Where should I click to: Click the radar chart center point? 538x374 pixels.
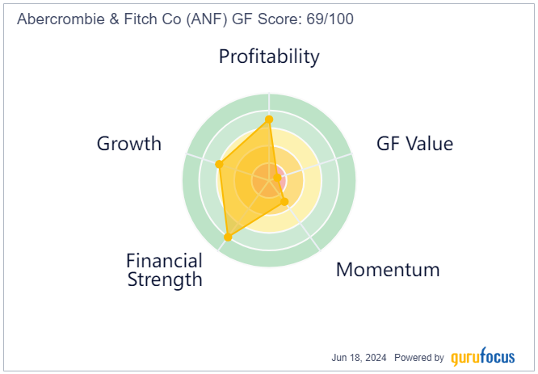coord(269,180)
